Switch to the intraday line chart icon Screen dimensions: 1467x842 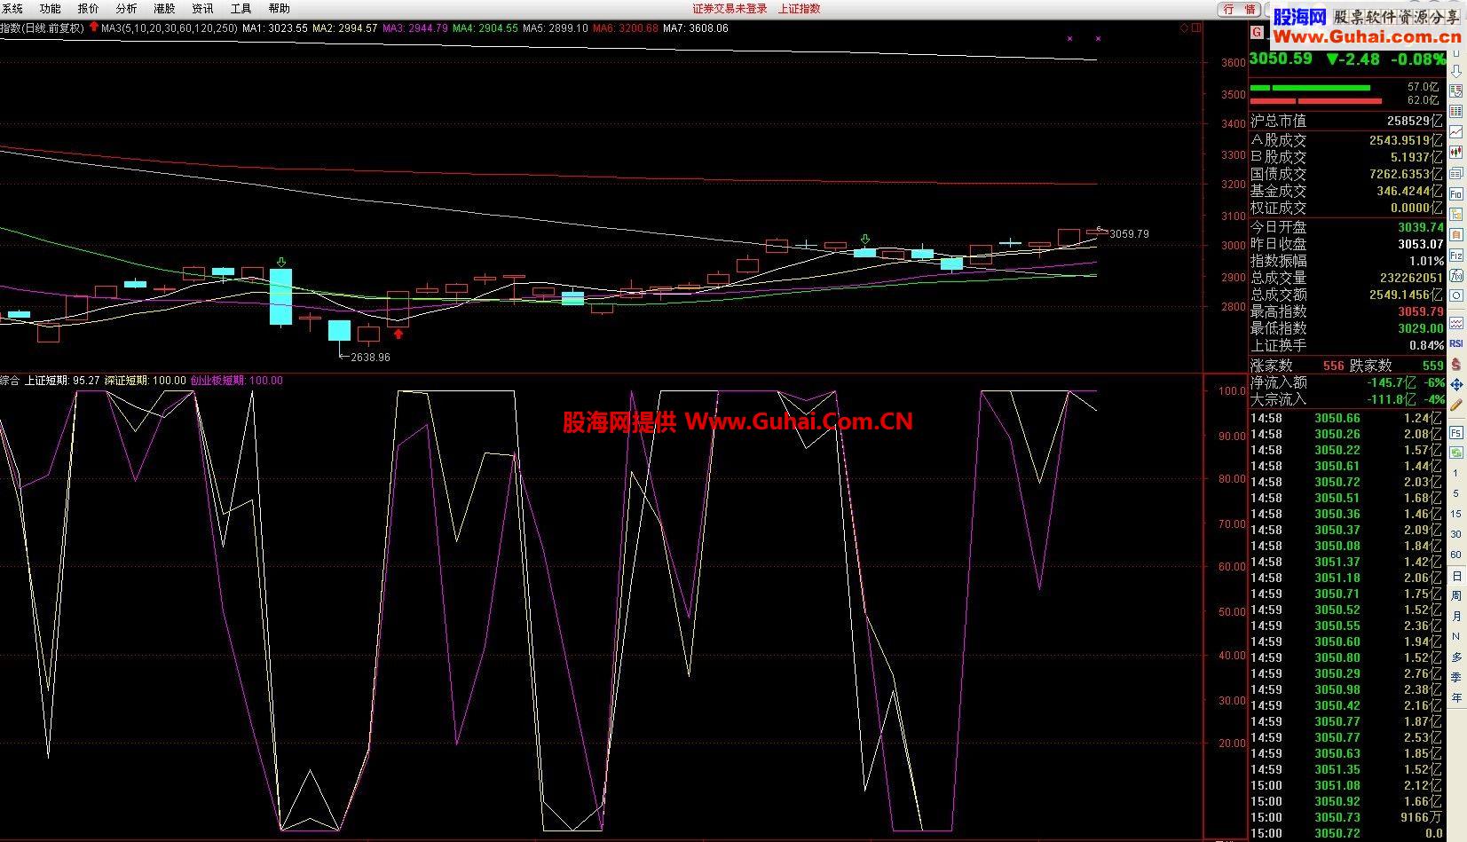click(x=1456, y=131)
